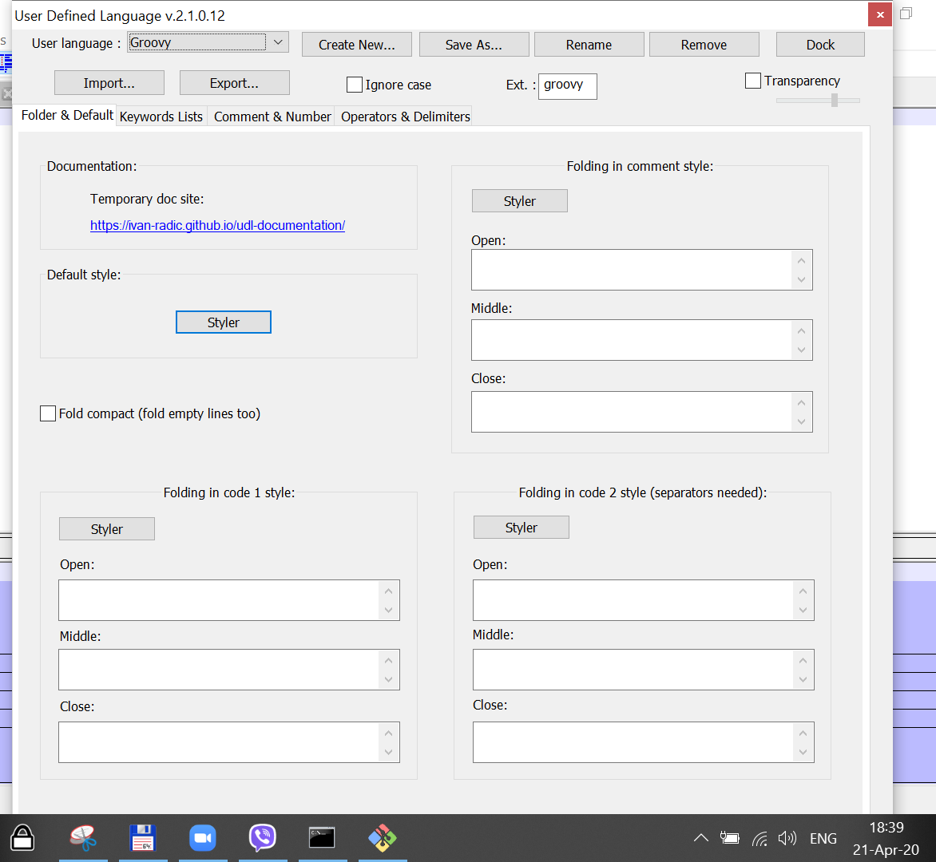Open the Operators & Delimiters tab
Screen dimensions: 936x862
403,116
